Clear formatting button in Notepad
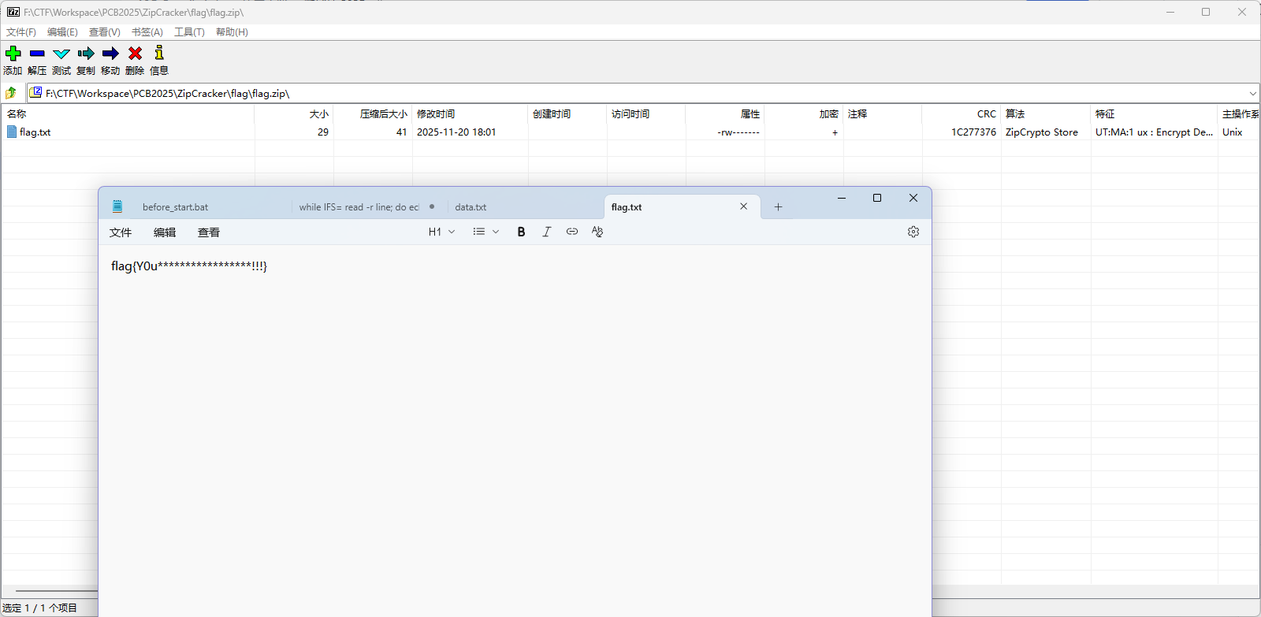The height and width of the screenshot is (617, 1261). click(x=597, y=232)
